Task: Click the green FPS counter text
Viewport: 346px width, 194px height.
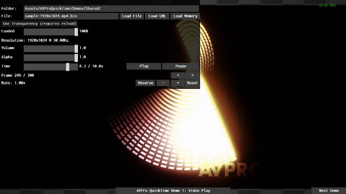Action: click(327, 5)
